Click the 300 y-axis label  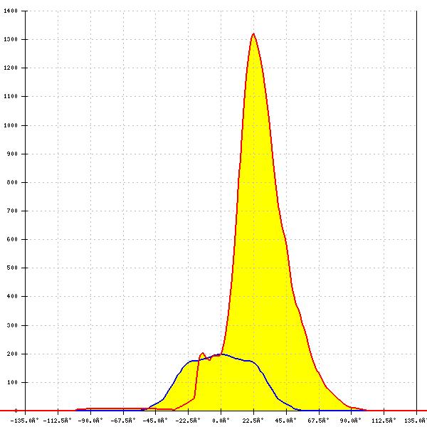(12, 325)
